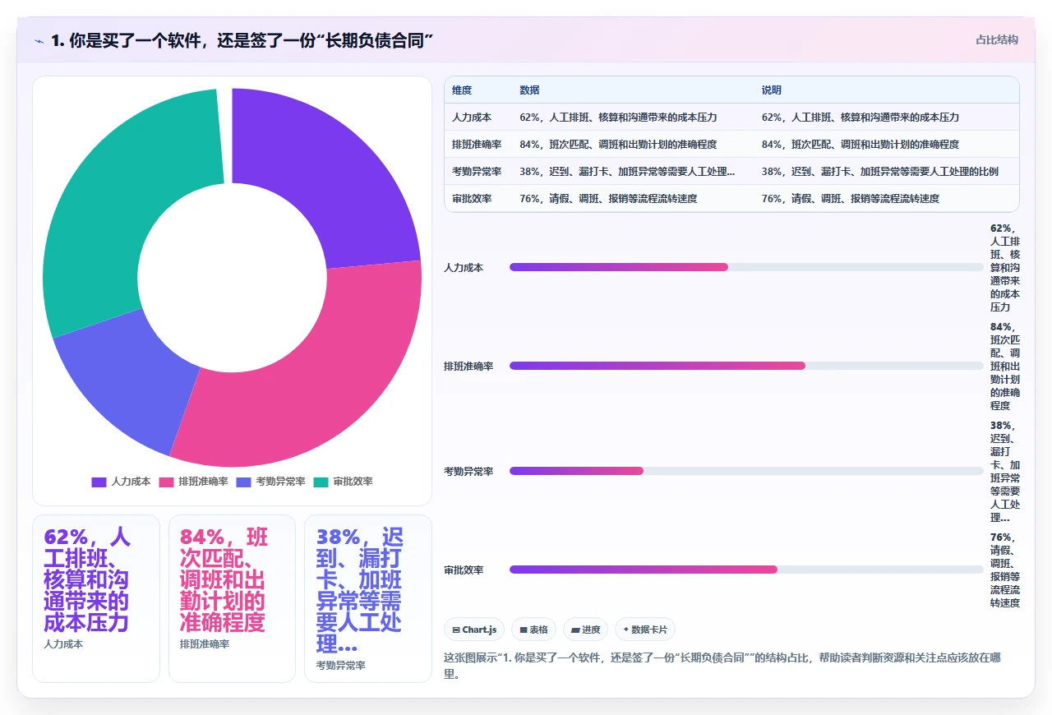Toggle the 人力成本 legend item

121,482
